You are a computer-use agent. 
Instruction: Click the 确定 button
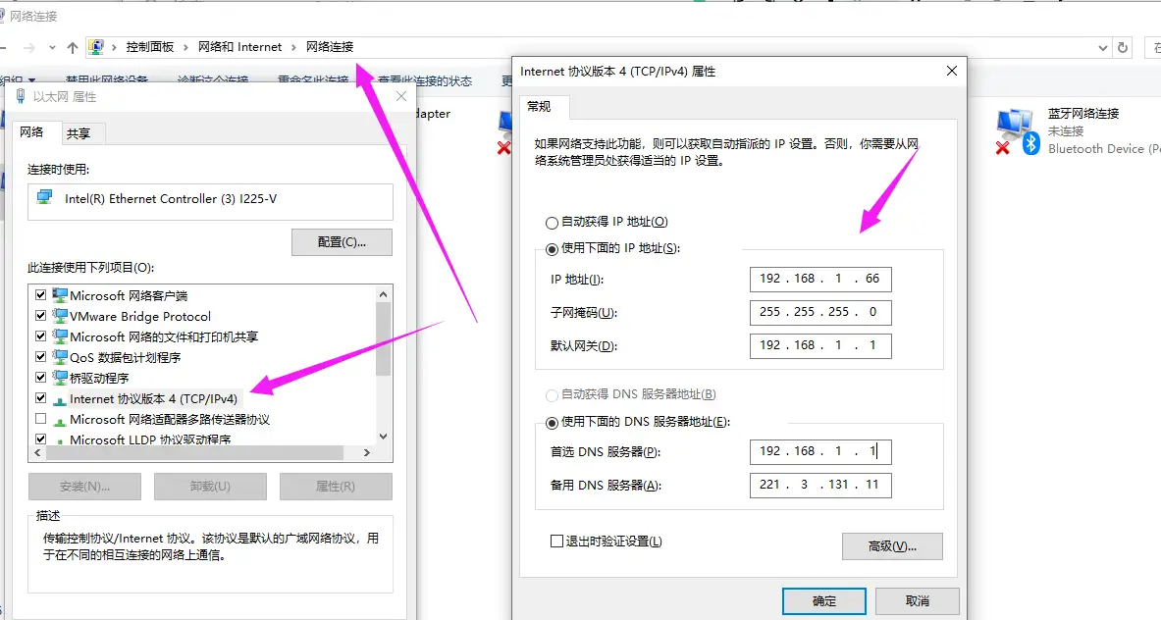(823, 600)
